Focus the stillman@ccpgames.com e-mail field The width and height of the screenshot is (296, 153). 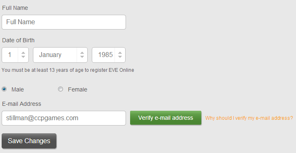64,118
